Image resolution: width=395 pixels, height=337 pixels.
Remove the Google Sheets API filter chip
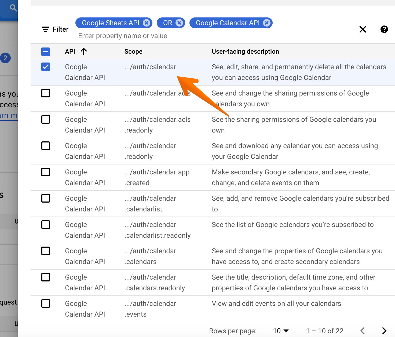coord(147,23)
